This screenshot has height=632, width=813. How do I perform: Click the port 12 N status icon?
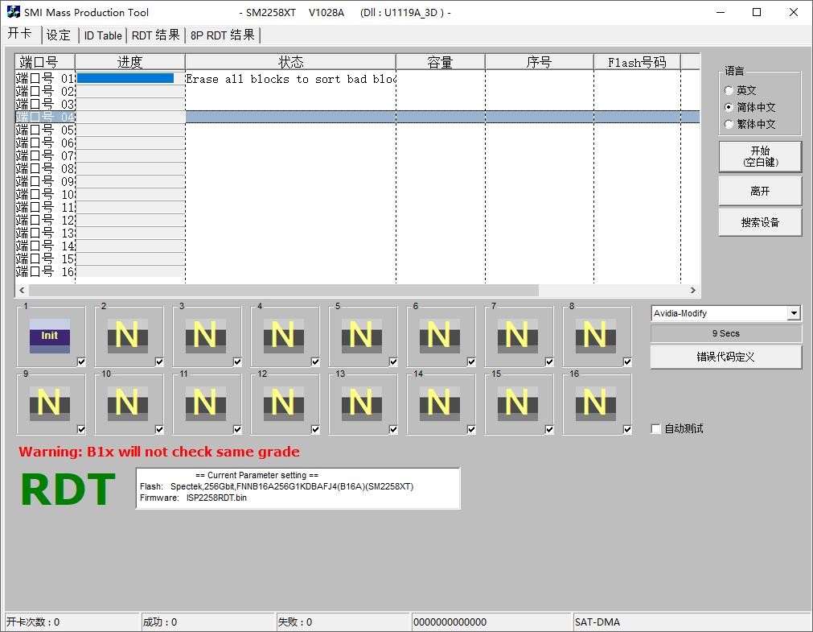(283, 403)
